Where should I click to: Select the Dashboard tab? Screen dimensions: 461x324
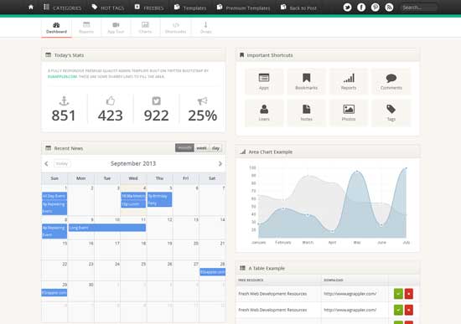[56, 28]
